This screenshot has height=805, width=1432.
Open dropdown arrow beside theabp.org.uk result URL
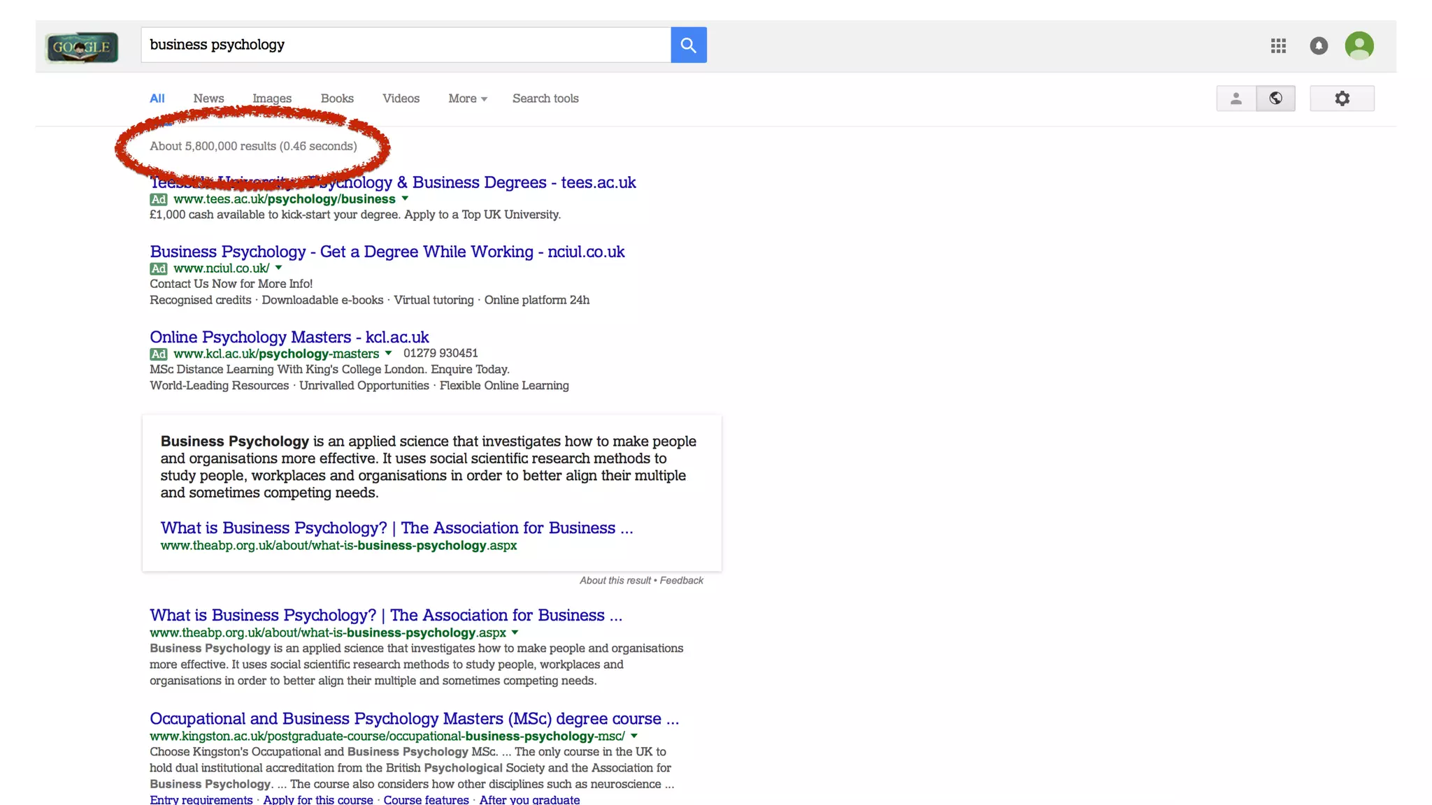pyautogui.click(x=515, y=632)
